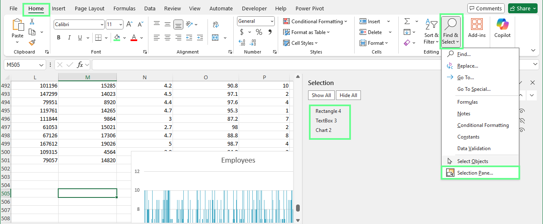Open the Insert ribbon tab
The image size is (543, 224).
pos(59,8)
